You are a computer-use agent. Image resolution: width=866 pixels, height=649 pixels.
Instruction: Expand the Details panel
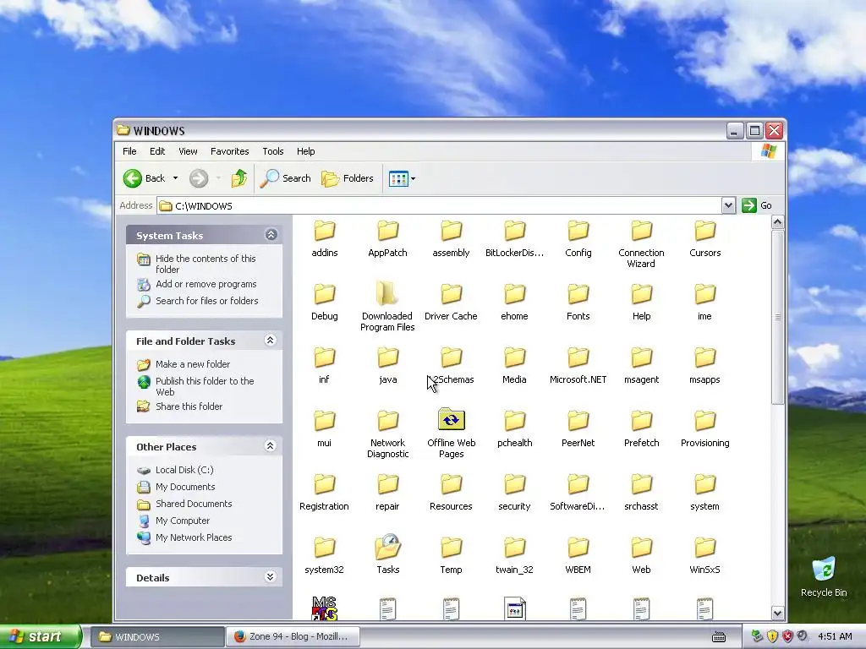pyautogui.click(x=270, y=576)
